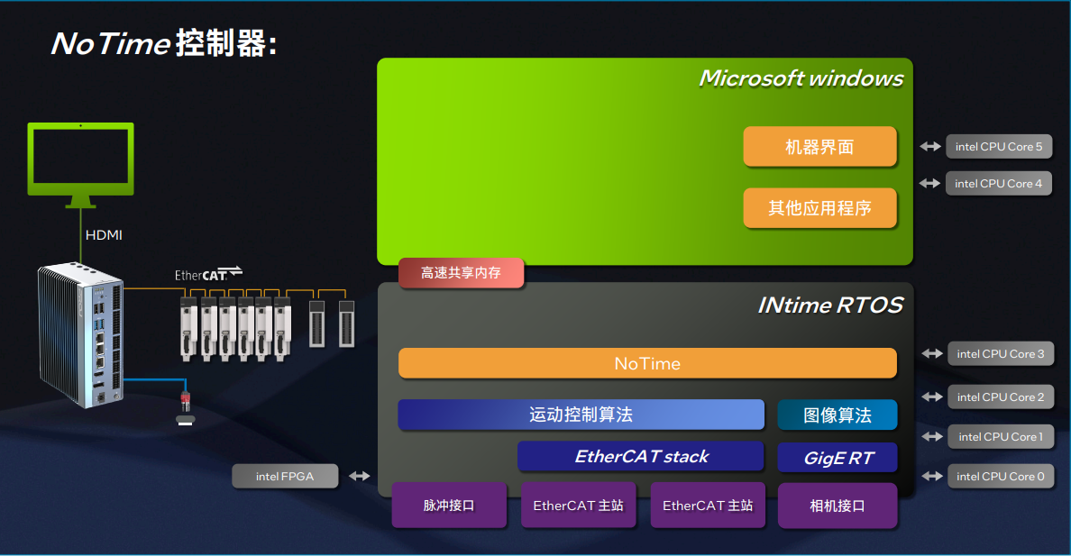Click the first servo drive in the row
1071x556 pixels.
(x=189, y=328)
